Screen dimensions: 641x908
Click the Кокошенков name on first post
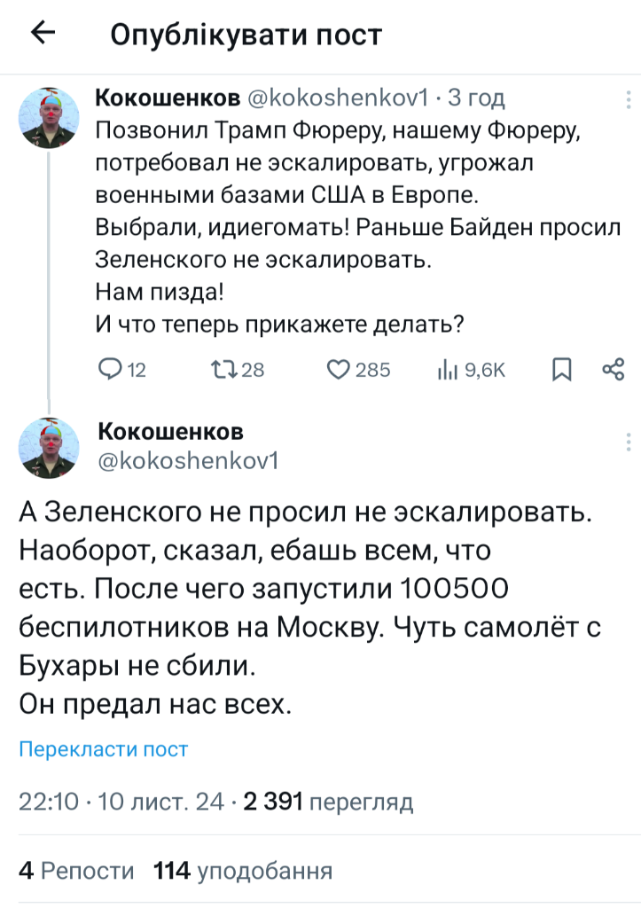167,96
